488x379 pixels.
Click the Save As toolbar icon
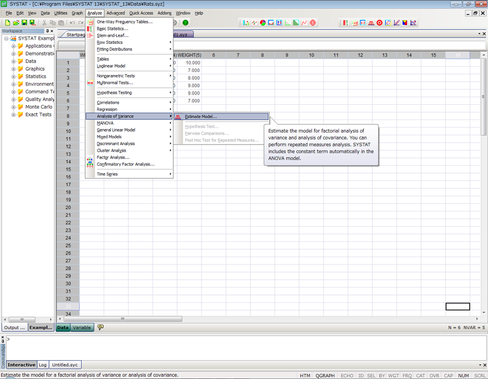point(32,23)
